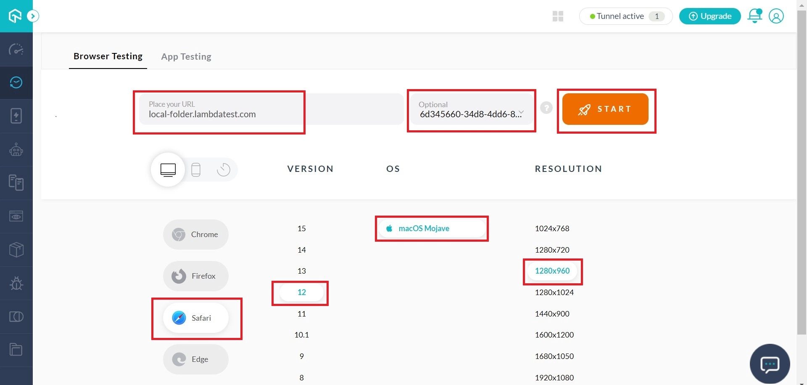Choose browser version 10.1
Viewport: 807px width, 385px height.
[302, 335]
